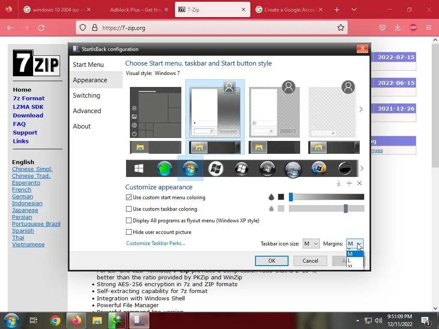
Task: Choose the green clover start orb
Action: pos(165,168)
